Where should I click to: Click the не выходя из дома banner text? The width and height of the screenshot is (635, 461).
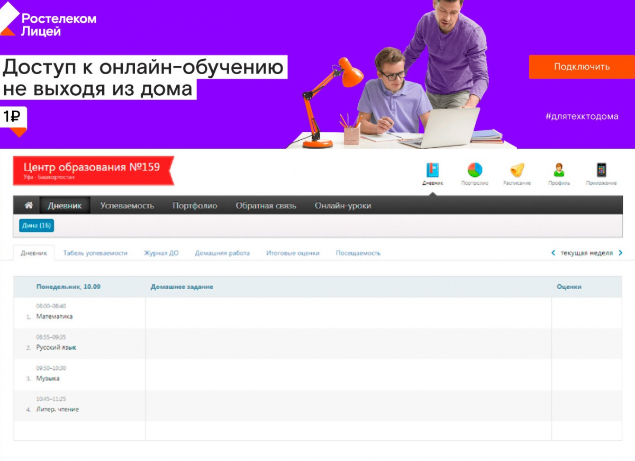(x=98, y=88)
